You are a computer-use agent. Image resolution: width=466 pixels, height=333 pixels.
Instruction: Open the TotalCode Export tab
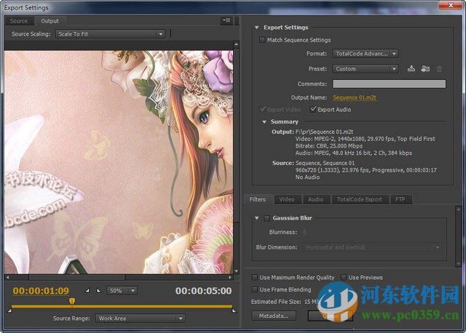(x=359, y=199)
